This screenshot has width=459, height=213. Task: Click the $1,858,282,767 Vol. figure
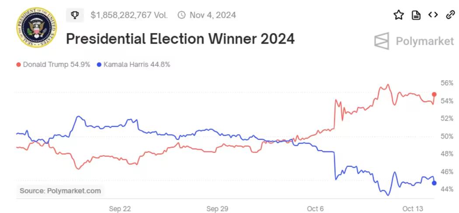point(129,15)
